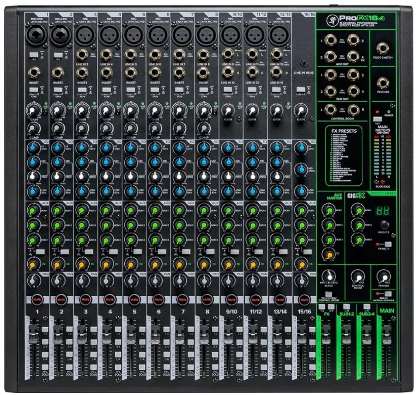Viewport: 416px width, 395px height.
Task: Click the SUB1-2 fader
Action: pyautogui.click(x=346, y=334)
